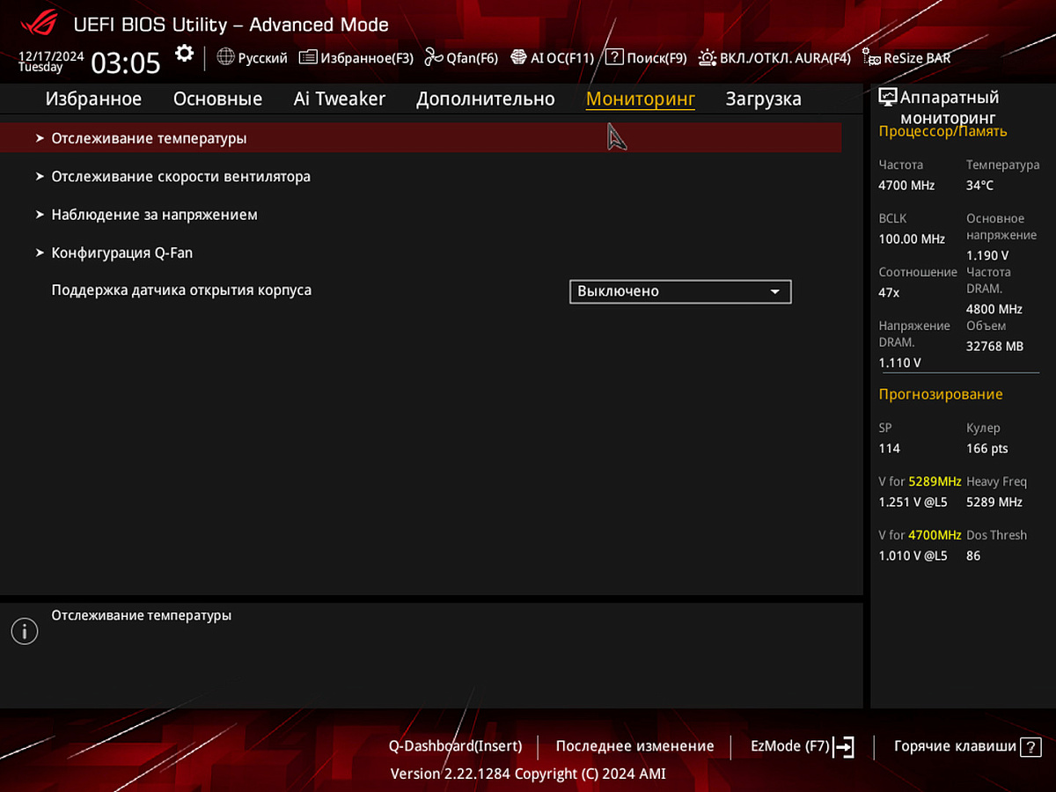Click the Прогнозирование section heading
This screenshot has width=1056, height=792.
(x=941, y=394)
